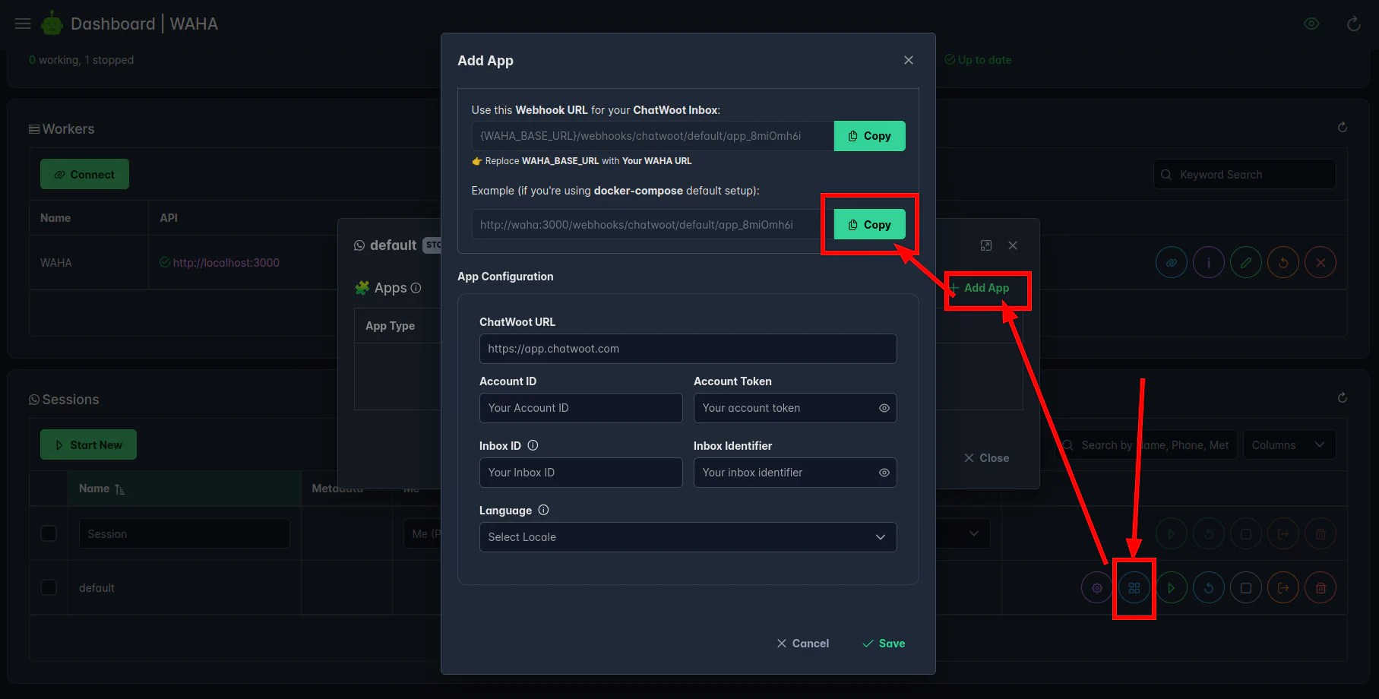This screenshot has height=699, width=1379.
Task: Expand the status filter dropdown chevron in Sessions
Action: 974,533
